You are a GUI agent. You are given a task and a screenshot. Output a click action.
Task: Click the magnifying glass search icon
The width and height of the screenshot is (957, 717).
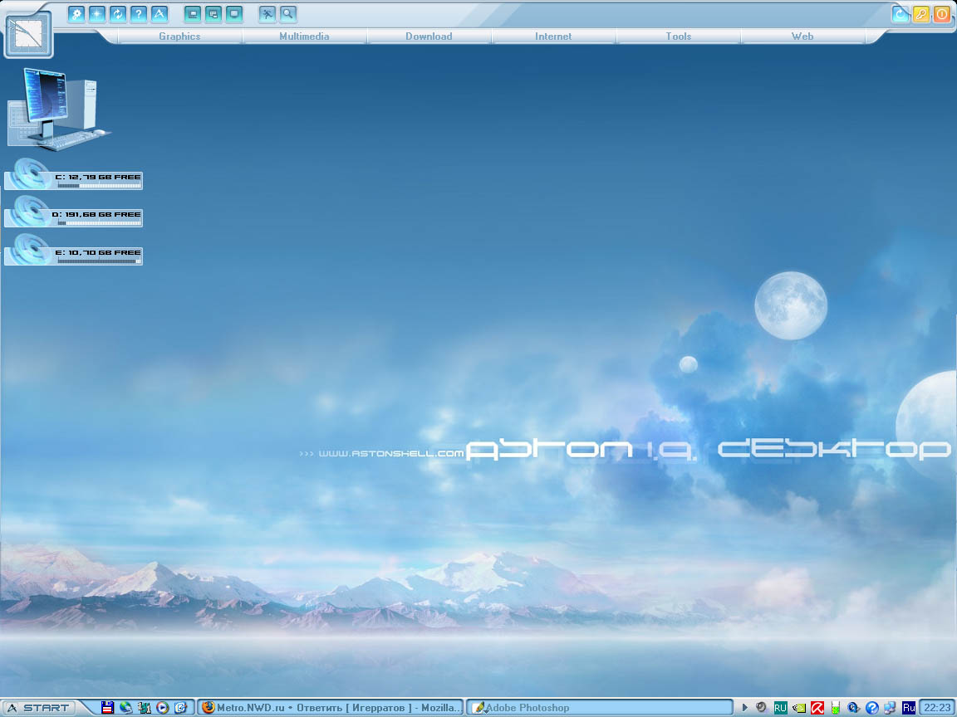(x=287, y=14)
